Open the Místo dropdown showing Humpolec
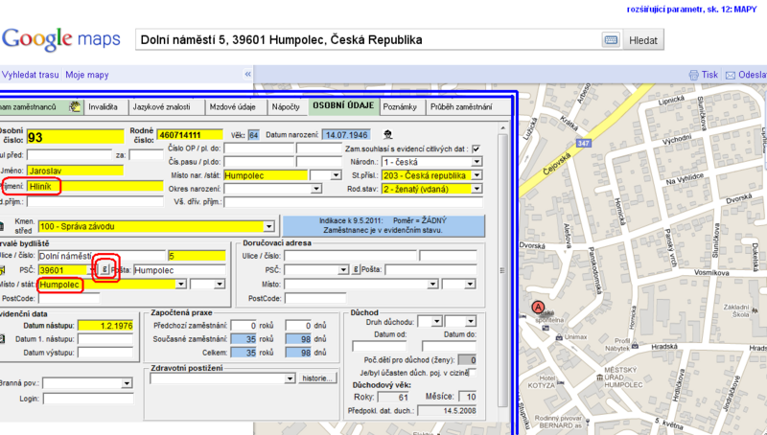The width and height of the screenshot is (767, 435). [x=181, y=284]
